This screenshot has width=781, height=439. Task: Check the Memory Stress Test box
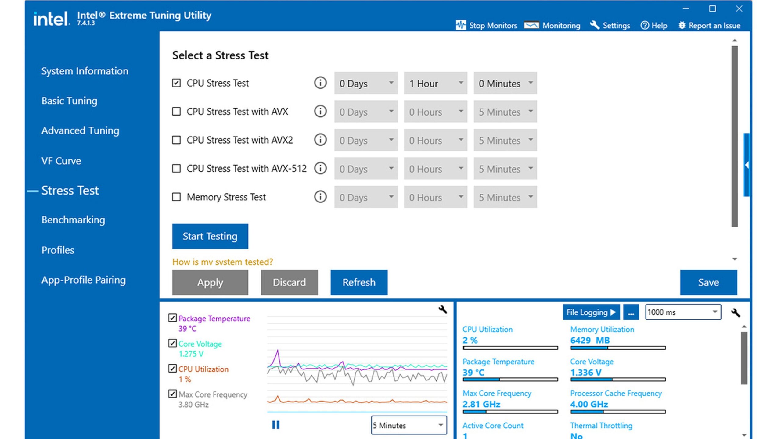(x=176, y=197)
